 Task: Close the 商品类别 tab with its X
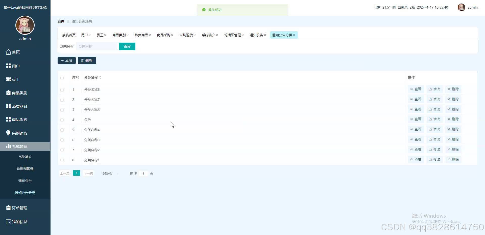click(128, 35)
